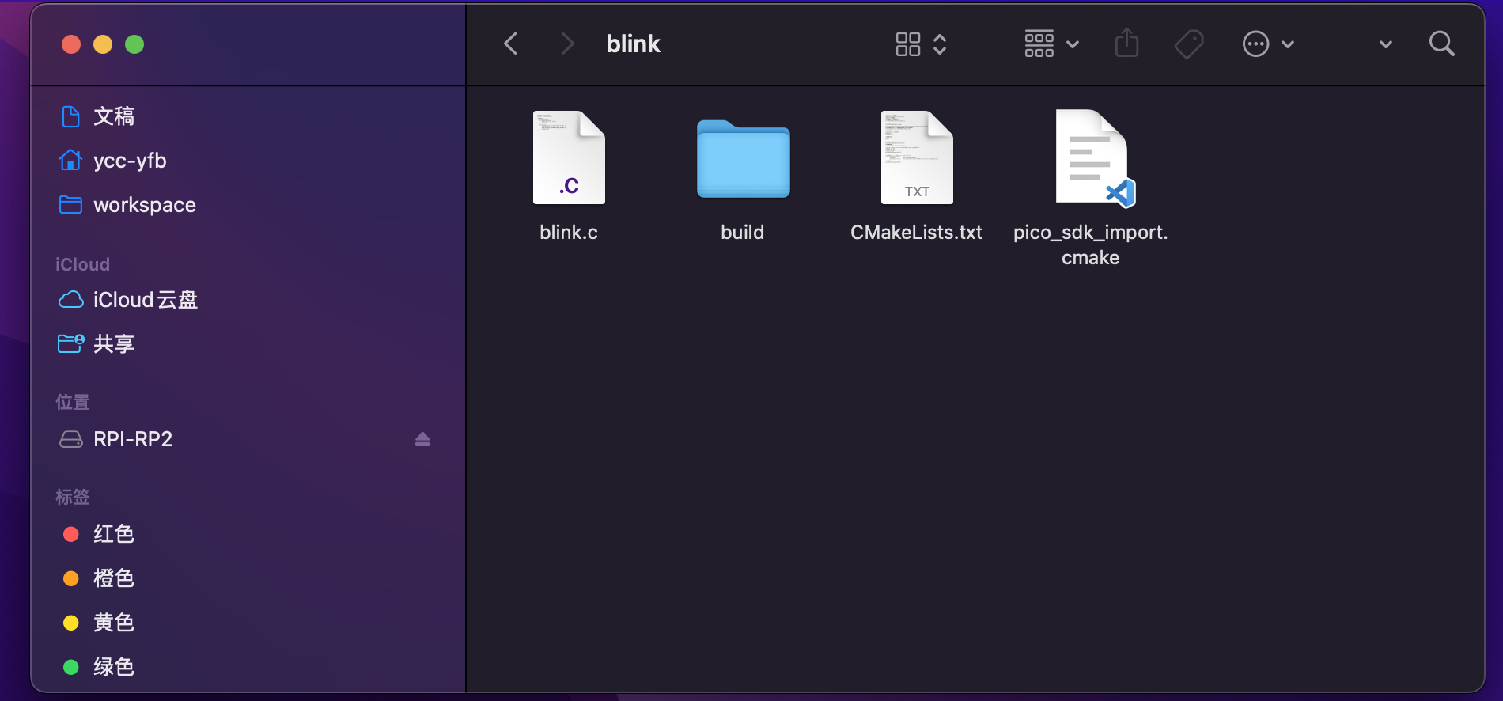Screen dimensions: 1503x701
Task: Select the CMakeLists.txt file icon
Action: pos(917,157)
